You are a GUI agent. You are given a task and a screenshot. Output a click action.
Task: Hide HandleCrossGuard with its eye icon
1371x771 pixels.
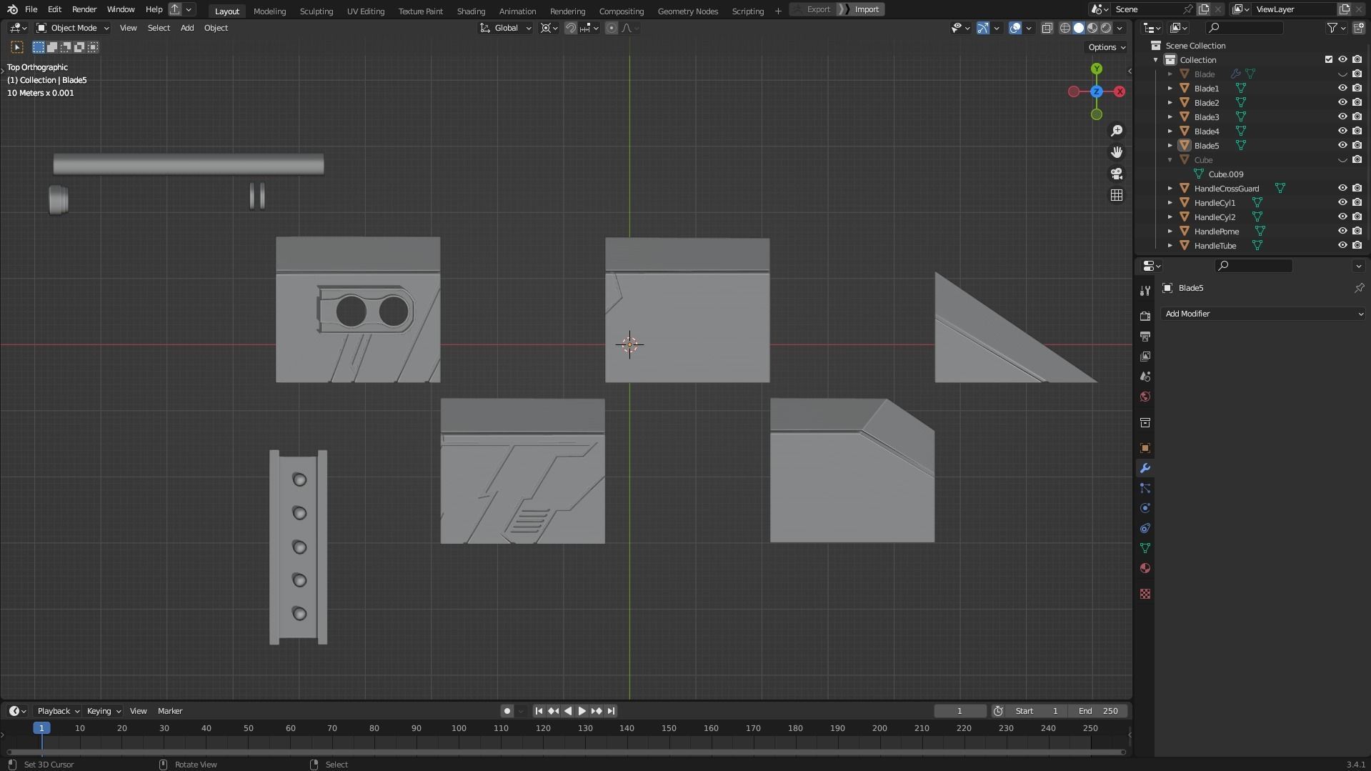click(x=1342, y=189)
